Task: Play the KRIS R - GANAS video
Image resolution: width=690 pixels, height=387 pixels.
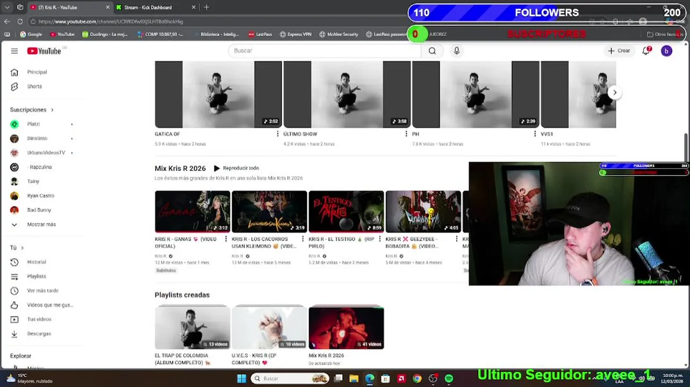Action: point(192,211)
